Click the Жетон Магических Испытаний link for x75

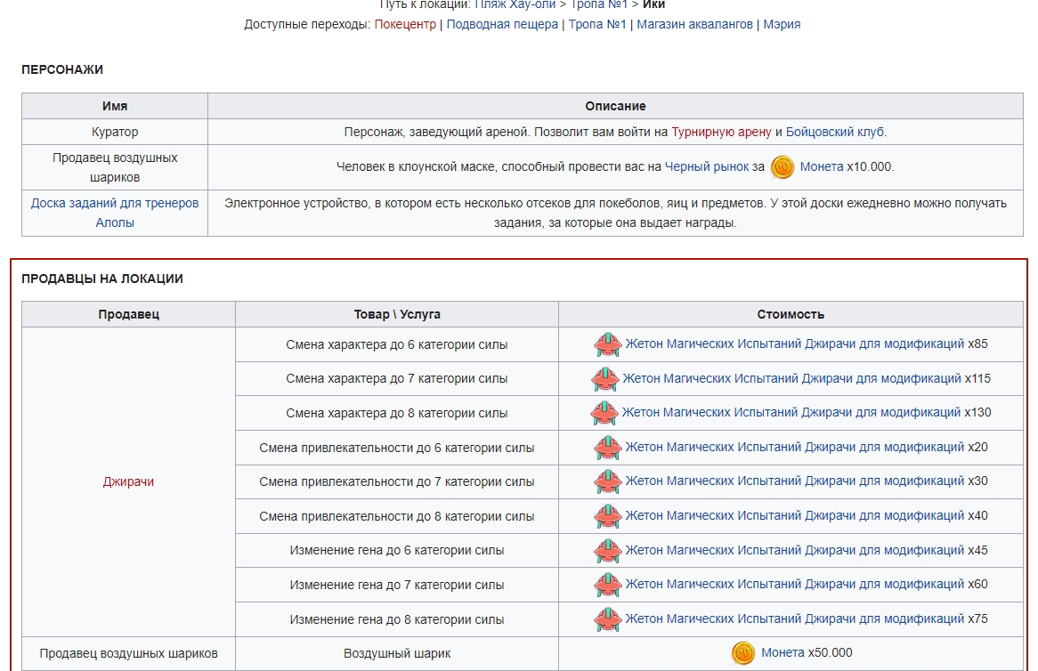(794, 618)
